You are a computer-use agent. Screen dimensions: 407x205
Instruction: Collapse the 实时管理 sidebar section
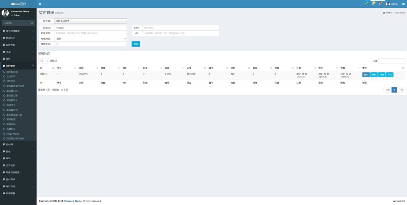pyautogui.click(x=18, y=66)
